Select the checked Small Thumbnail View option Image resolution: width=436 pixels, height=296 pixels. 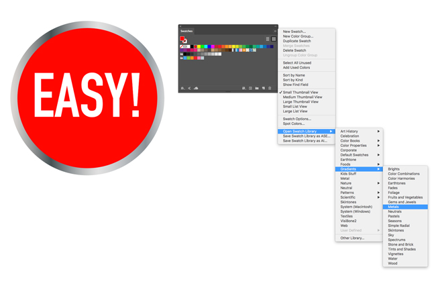point(300,93)
